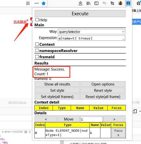
Task: Open the library books icon
Action: pos(88,3)
